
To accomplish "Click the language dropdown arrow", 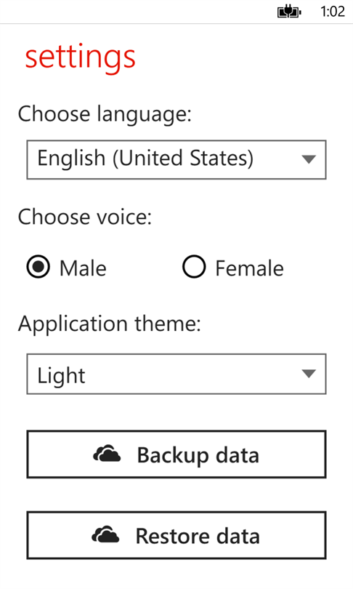I will click(x=309, y=160).
